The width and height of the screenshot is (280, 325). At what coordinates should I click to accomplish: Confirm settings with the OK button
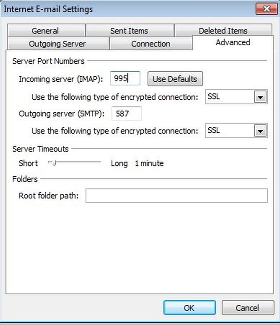tap(190, 308)
